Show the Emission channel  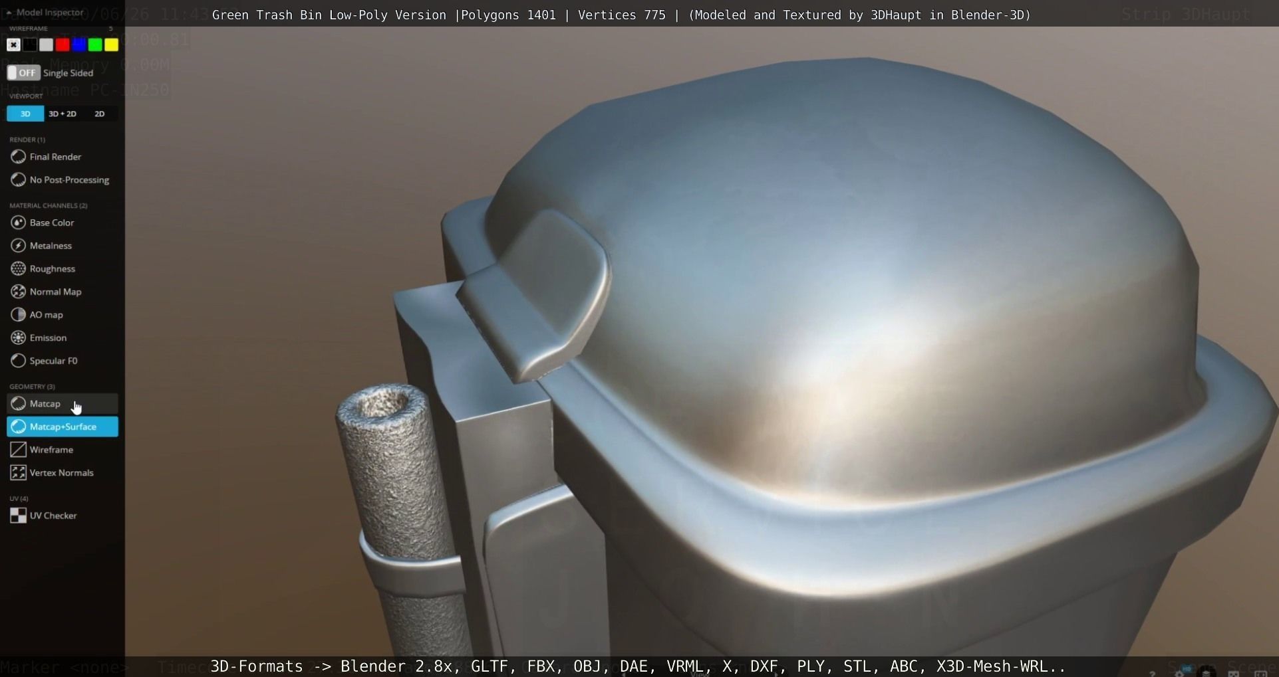pos(63,338)
